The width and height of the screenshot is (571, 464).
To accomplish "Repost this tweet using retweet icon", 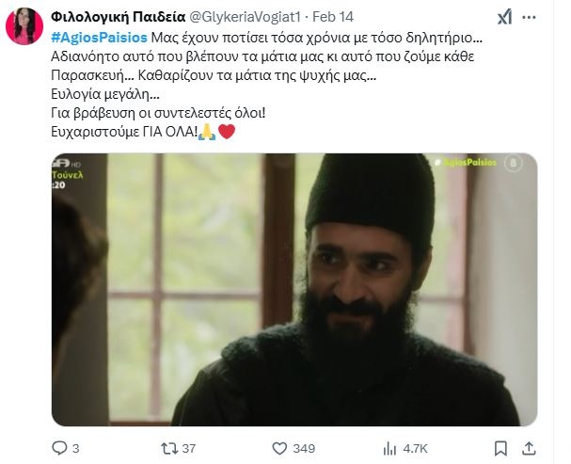I will 169,448.
